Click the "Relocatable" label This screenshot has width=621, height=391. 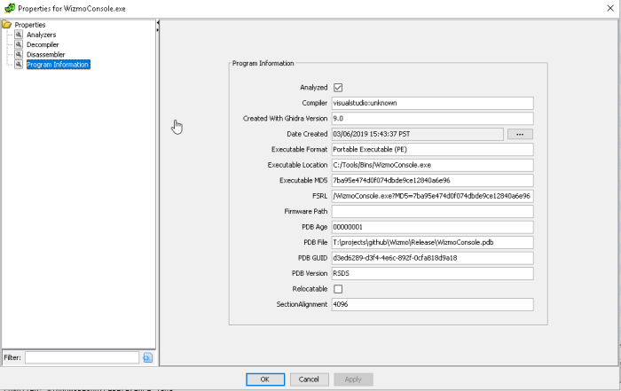[x=310, y=289]
